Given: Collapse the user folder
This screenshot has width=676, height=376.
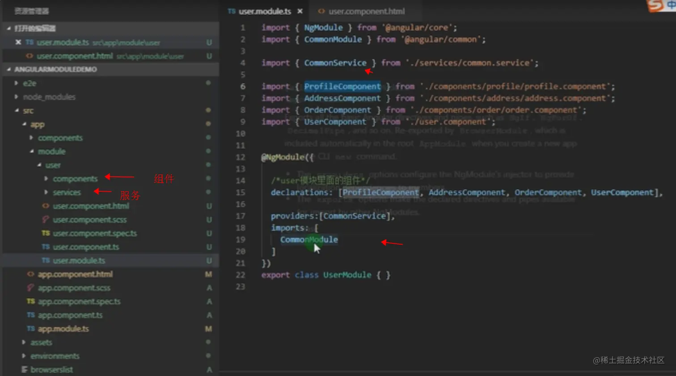Looking at the screenshot, I should (x=39, y=165).
